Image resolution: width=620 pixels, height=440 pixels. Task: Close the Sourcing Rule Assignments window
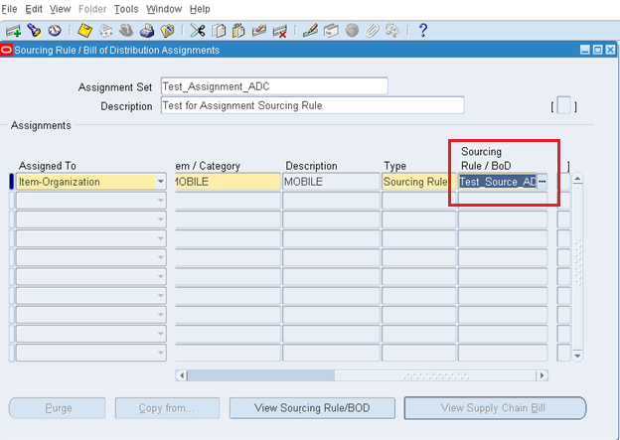610,51
